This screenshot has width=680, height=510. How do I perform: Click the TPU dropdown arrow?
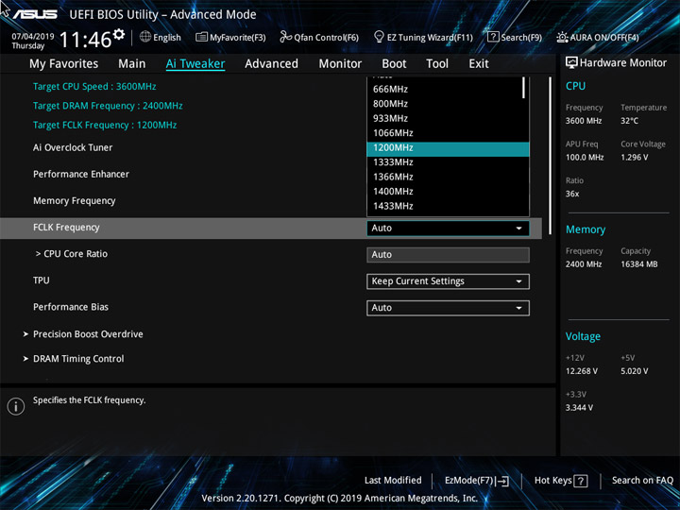(x=518, y=281)
